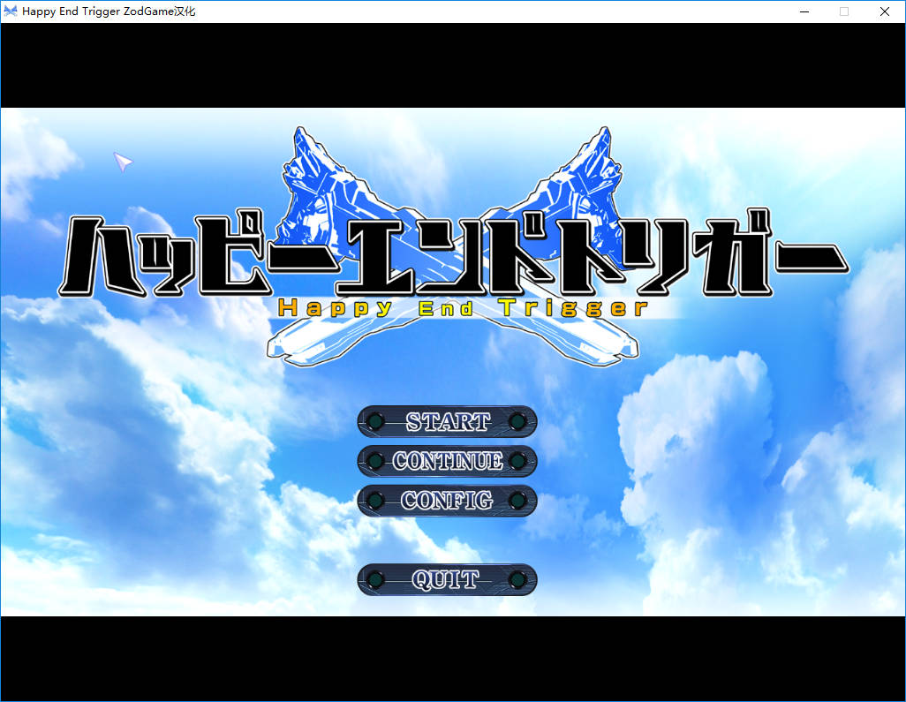Choose QUIT to exit the game
Image resolution: width=906 pixels, height=702 pixels.
pyautogui.click(x=447, y=580)
